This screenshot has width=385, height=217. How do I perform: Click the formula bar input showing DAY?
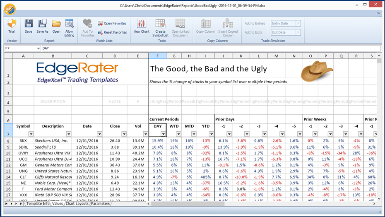211,48
